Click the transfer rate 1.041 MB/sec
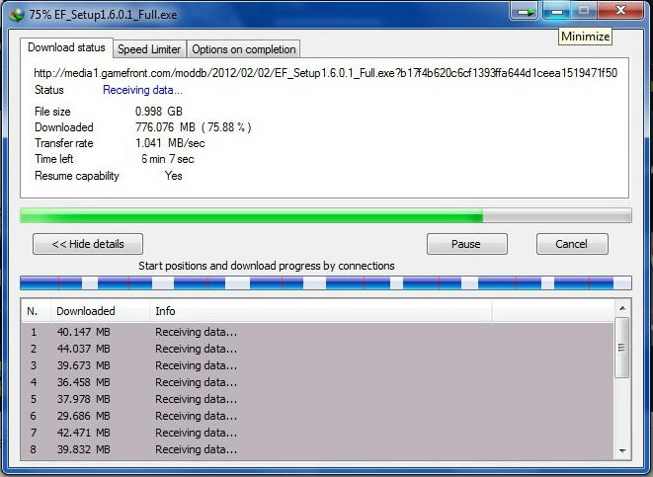653x477 pixels. 170,143
